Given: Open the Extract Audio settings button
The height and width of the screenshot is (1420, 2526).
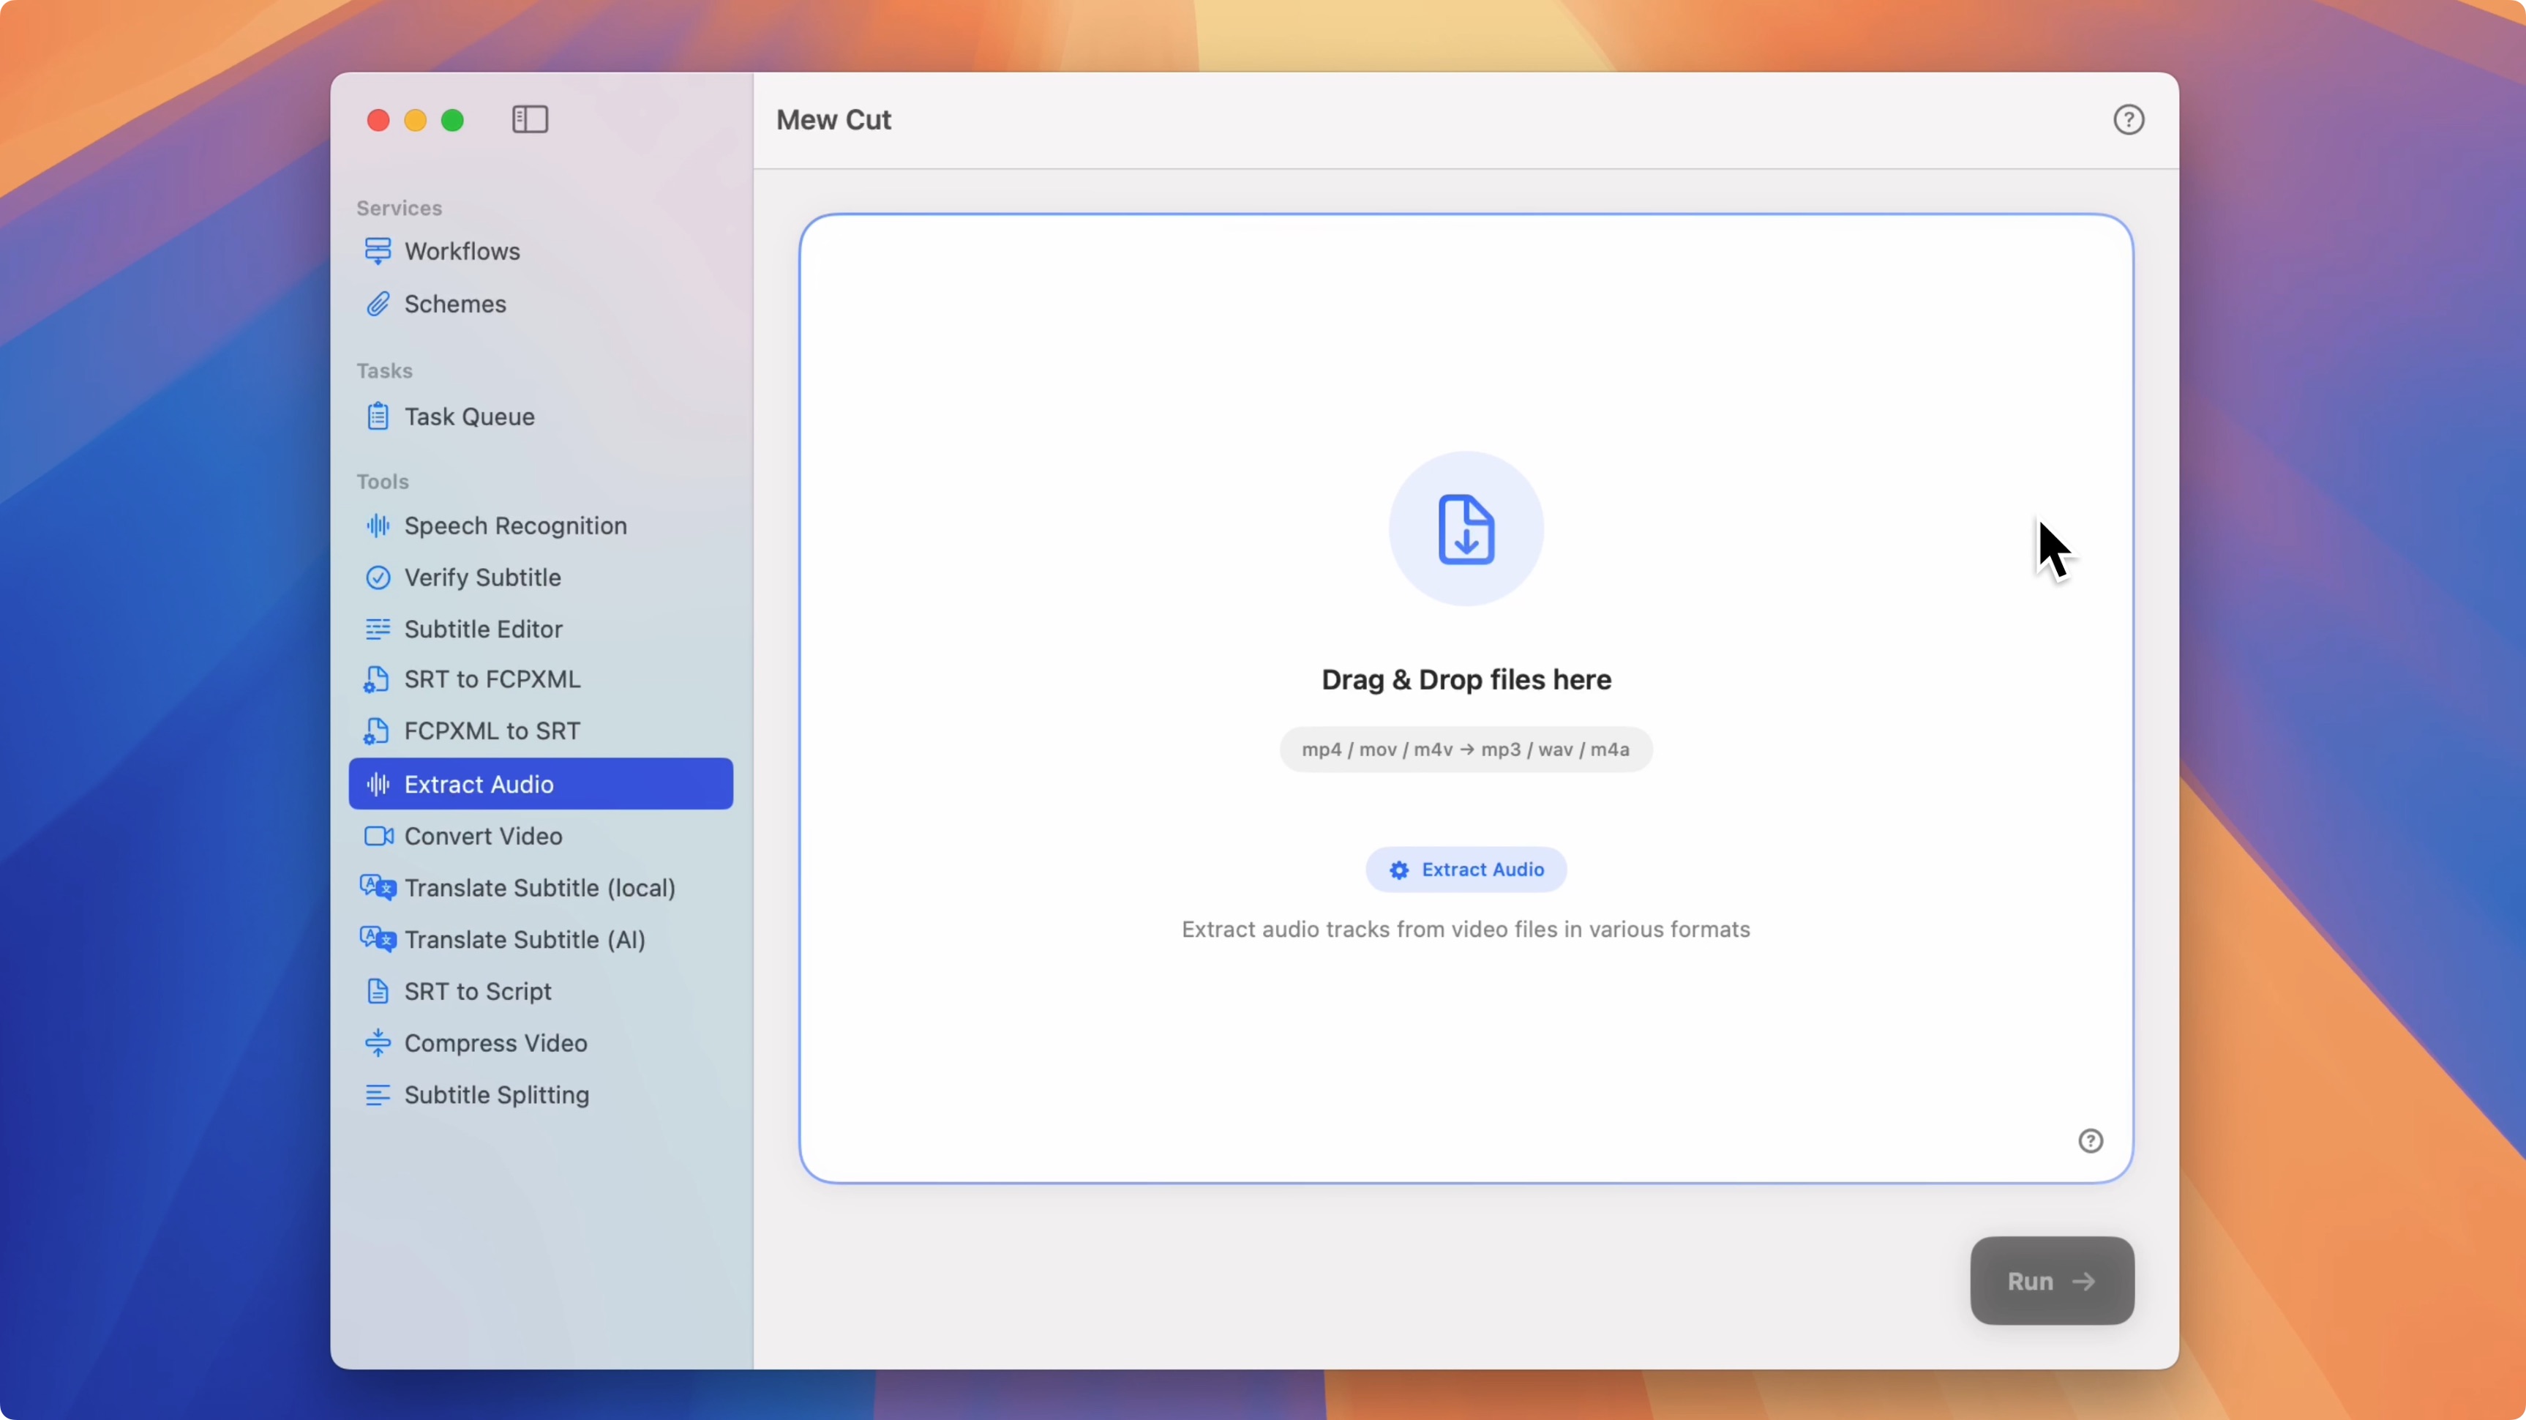Looking at the screenshot, I should 1465,869.
